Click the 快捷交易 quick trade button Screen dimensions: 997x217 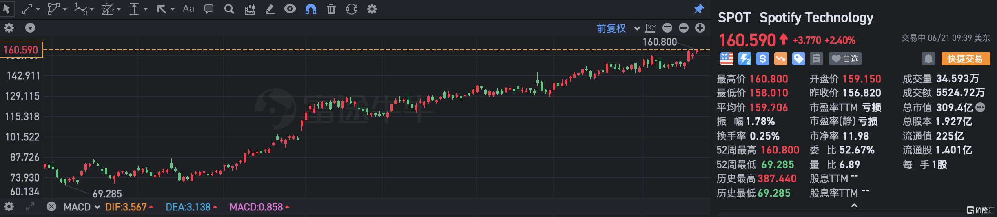coord(966,59)
